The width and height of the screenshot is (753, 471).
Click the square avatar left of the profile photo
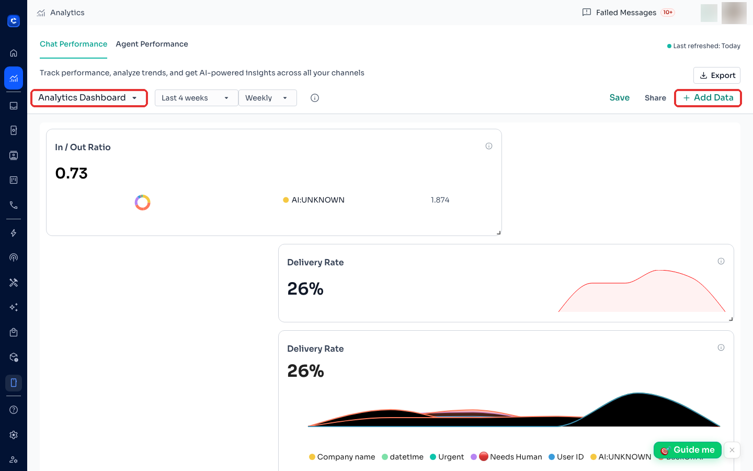(709, 13)
